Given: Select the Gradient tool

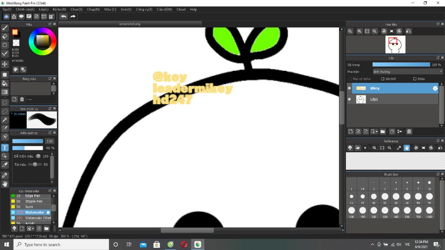Looking at the screenshot, I should coord(5,92).
